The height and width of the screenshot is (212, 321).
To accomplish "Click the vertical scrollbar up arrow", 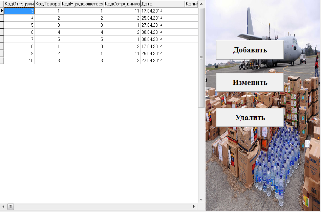I will click(201, 4).
